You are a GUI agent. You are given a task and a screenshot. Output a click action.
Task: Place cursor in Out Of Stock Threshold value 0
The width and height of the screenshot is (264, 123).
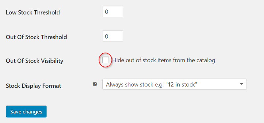(x=106, y=36)
